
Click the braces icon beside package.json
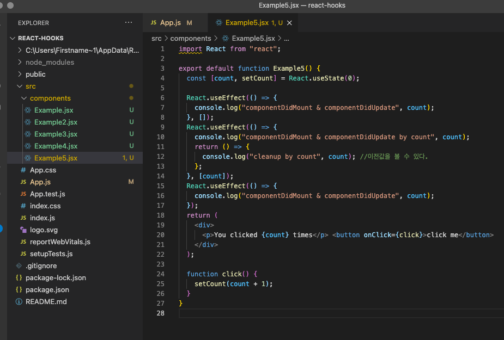[x=19, y=289]
